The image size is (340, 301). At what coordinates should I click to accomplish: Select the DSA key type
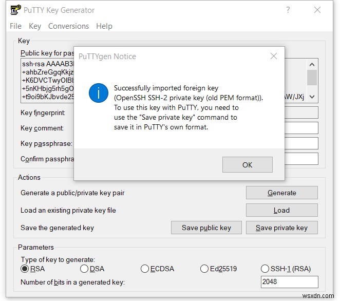click(x=84, y=269)
